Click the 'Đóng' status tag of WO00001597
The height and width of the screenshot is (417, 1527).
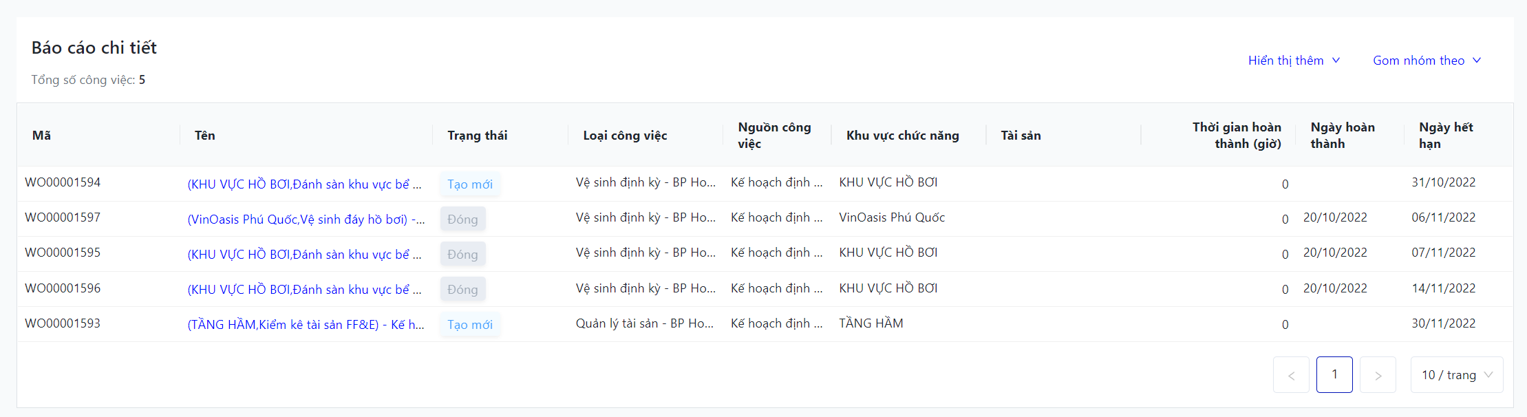click(x=462, y=220)
